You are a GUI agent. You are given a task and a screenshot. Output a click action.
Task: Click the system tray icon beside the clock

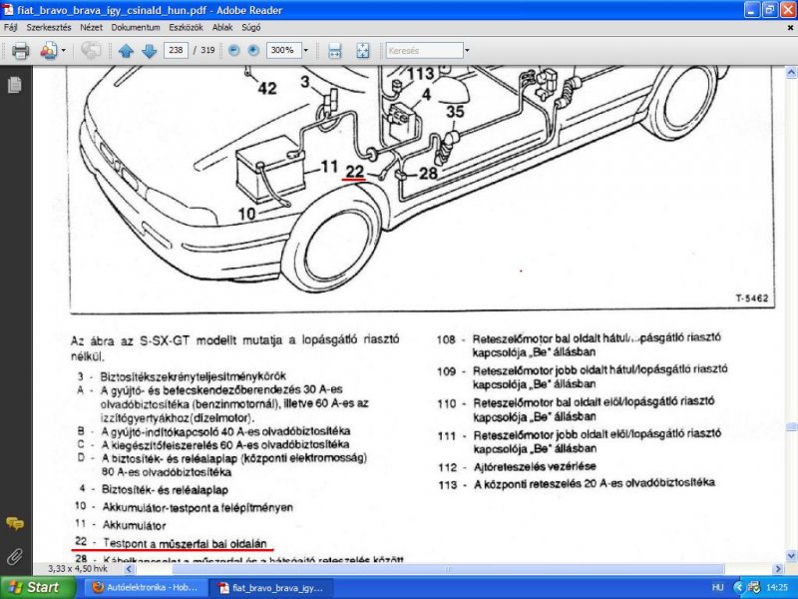(x=754, y=588)
